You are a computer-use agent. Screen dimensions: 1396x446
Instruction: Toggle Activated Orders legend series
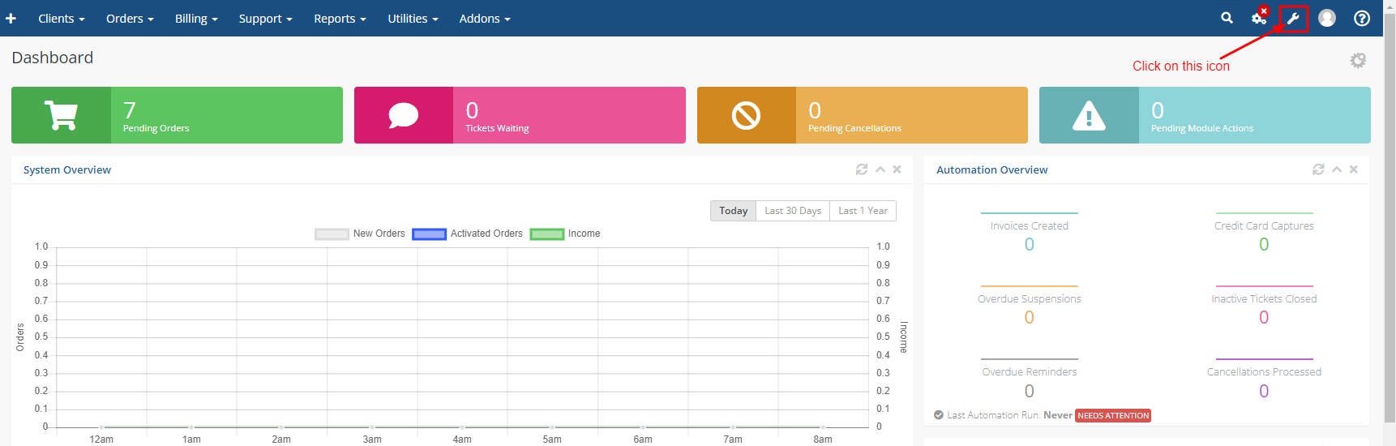coord(468,234)
